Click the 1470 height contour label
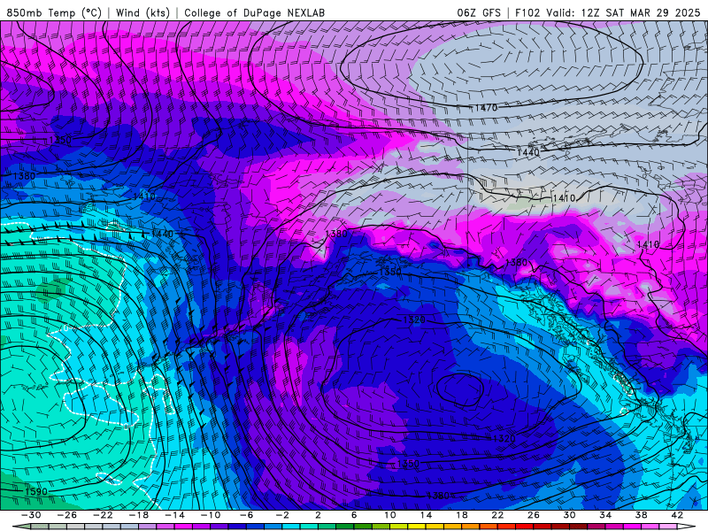The width and height of the screenshot is (708, 531). coord(485,108)
